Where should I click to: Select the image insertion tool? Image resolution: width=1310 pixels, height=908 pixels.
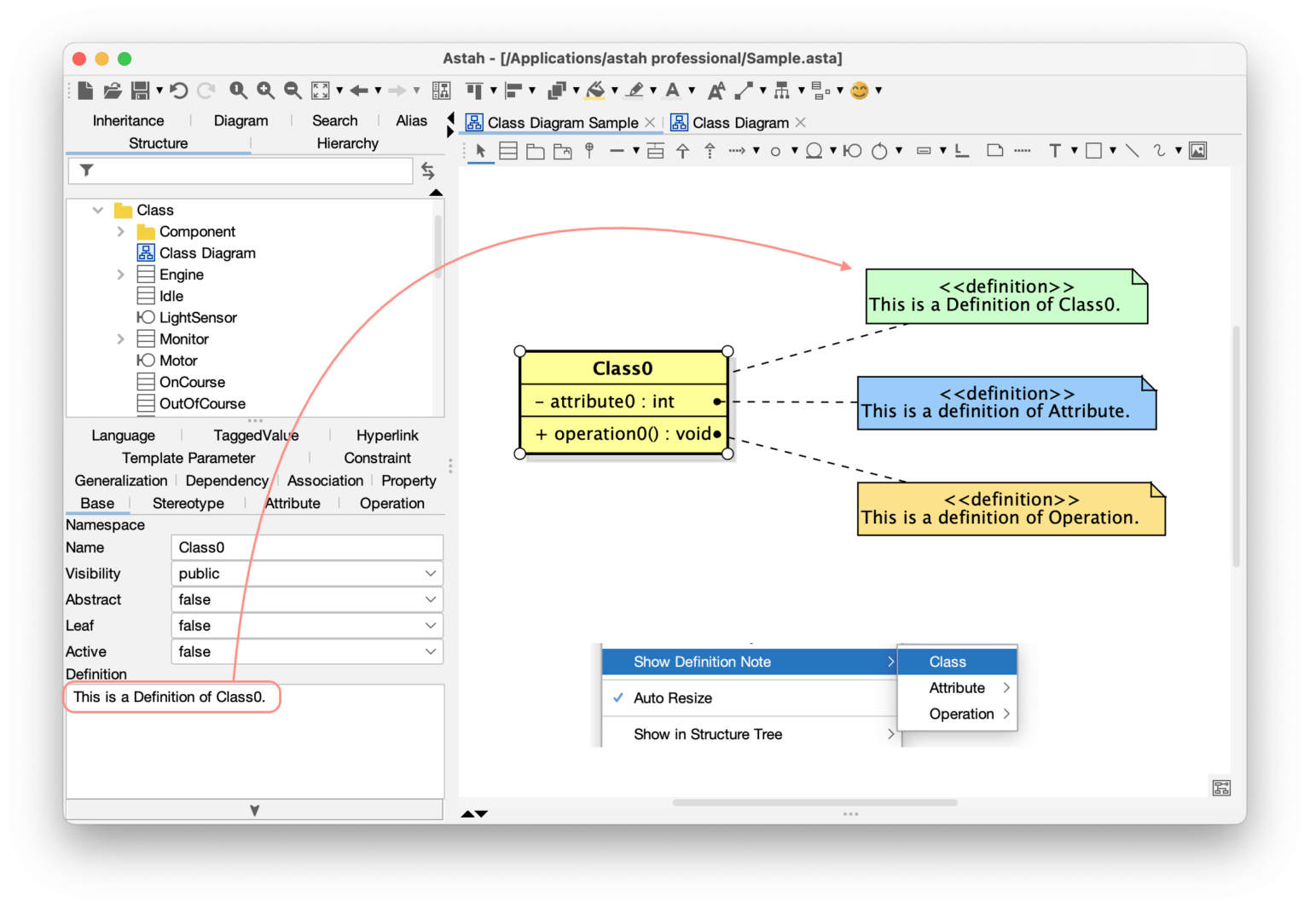click(x=1197, y=150)
